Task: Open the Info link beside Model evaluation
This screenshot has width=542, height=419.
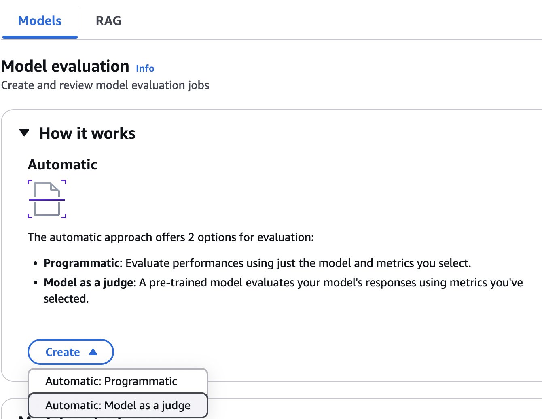Action: [x=145, y=68]
